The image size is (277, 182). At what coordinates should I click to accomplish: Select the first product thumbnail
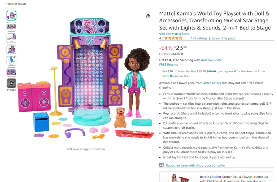click(12, 15)
